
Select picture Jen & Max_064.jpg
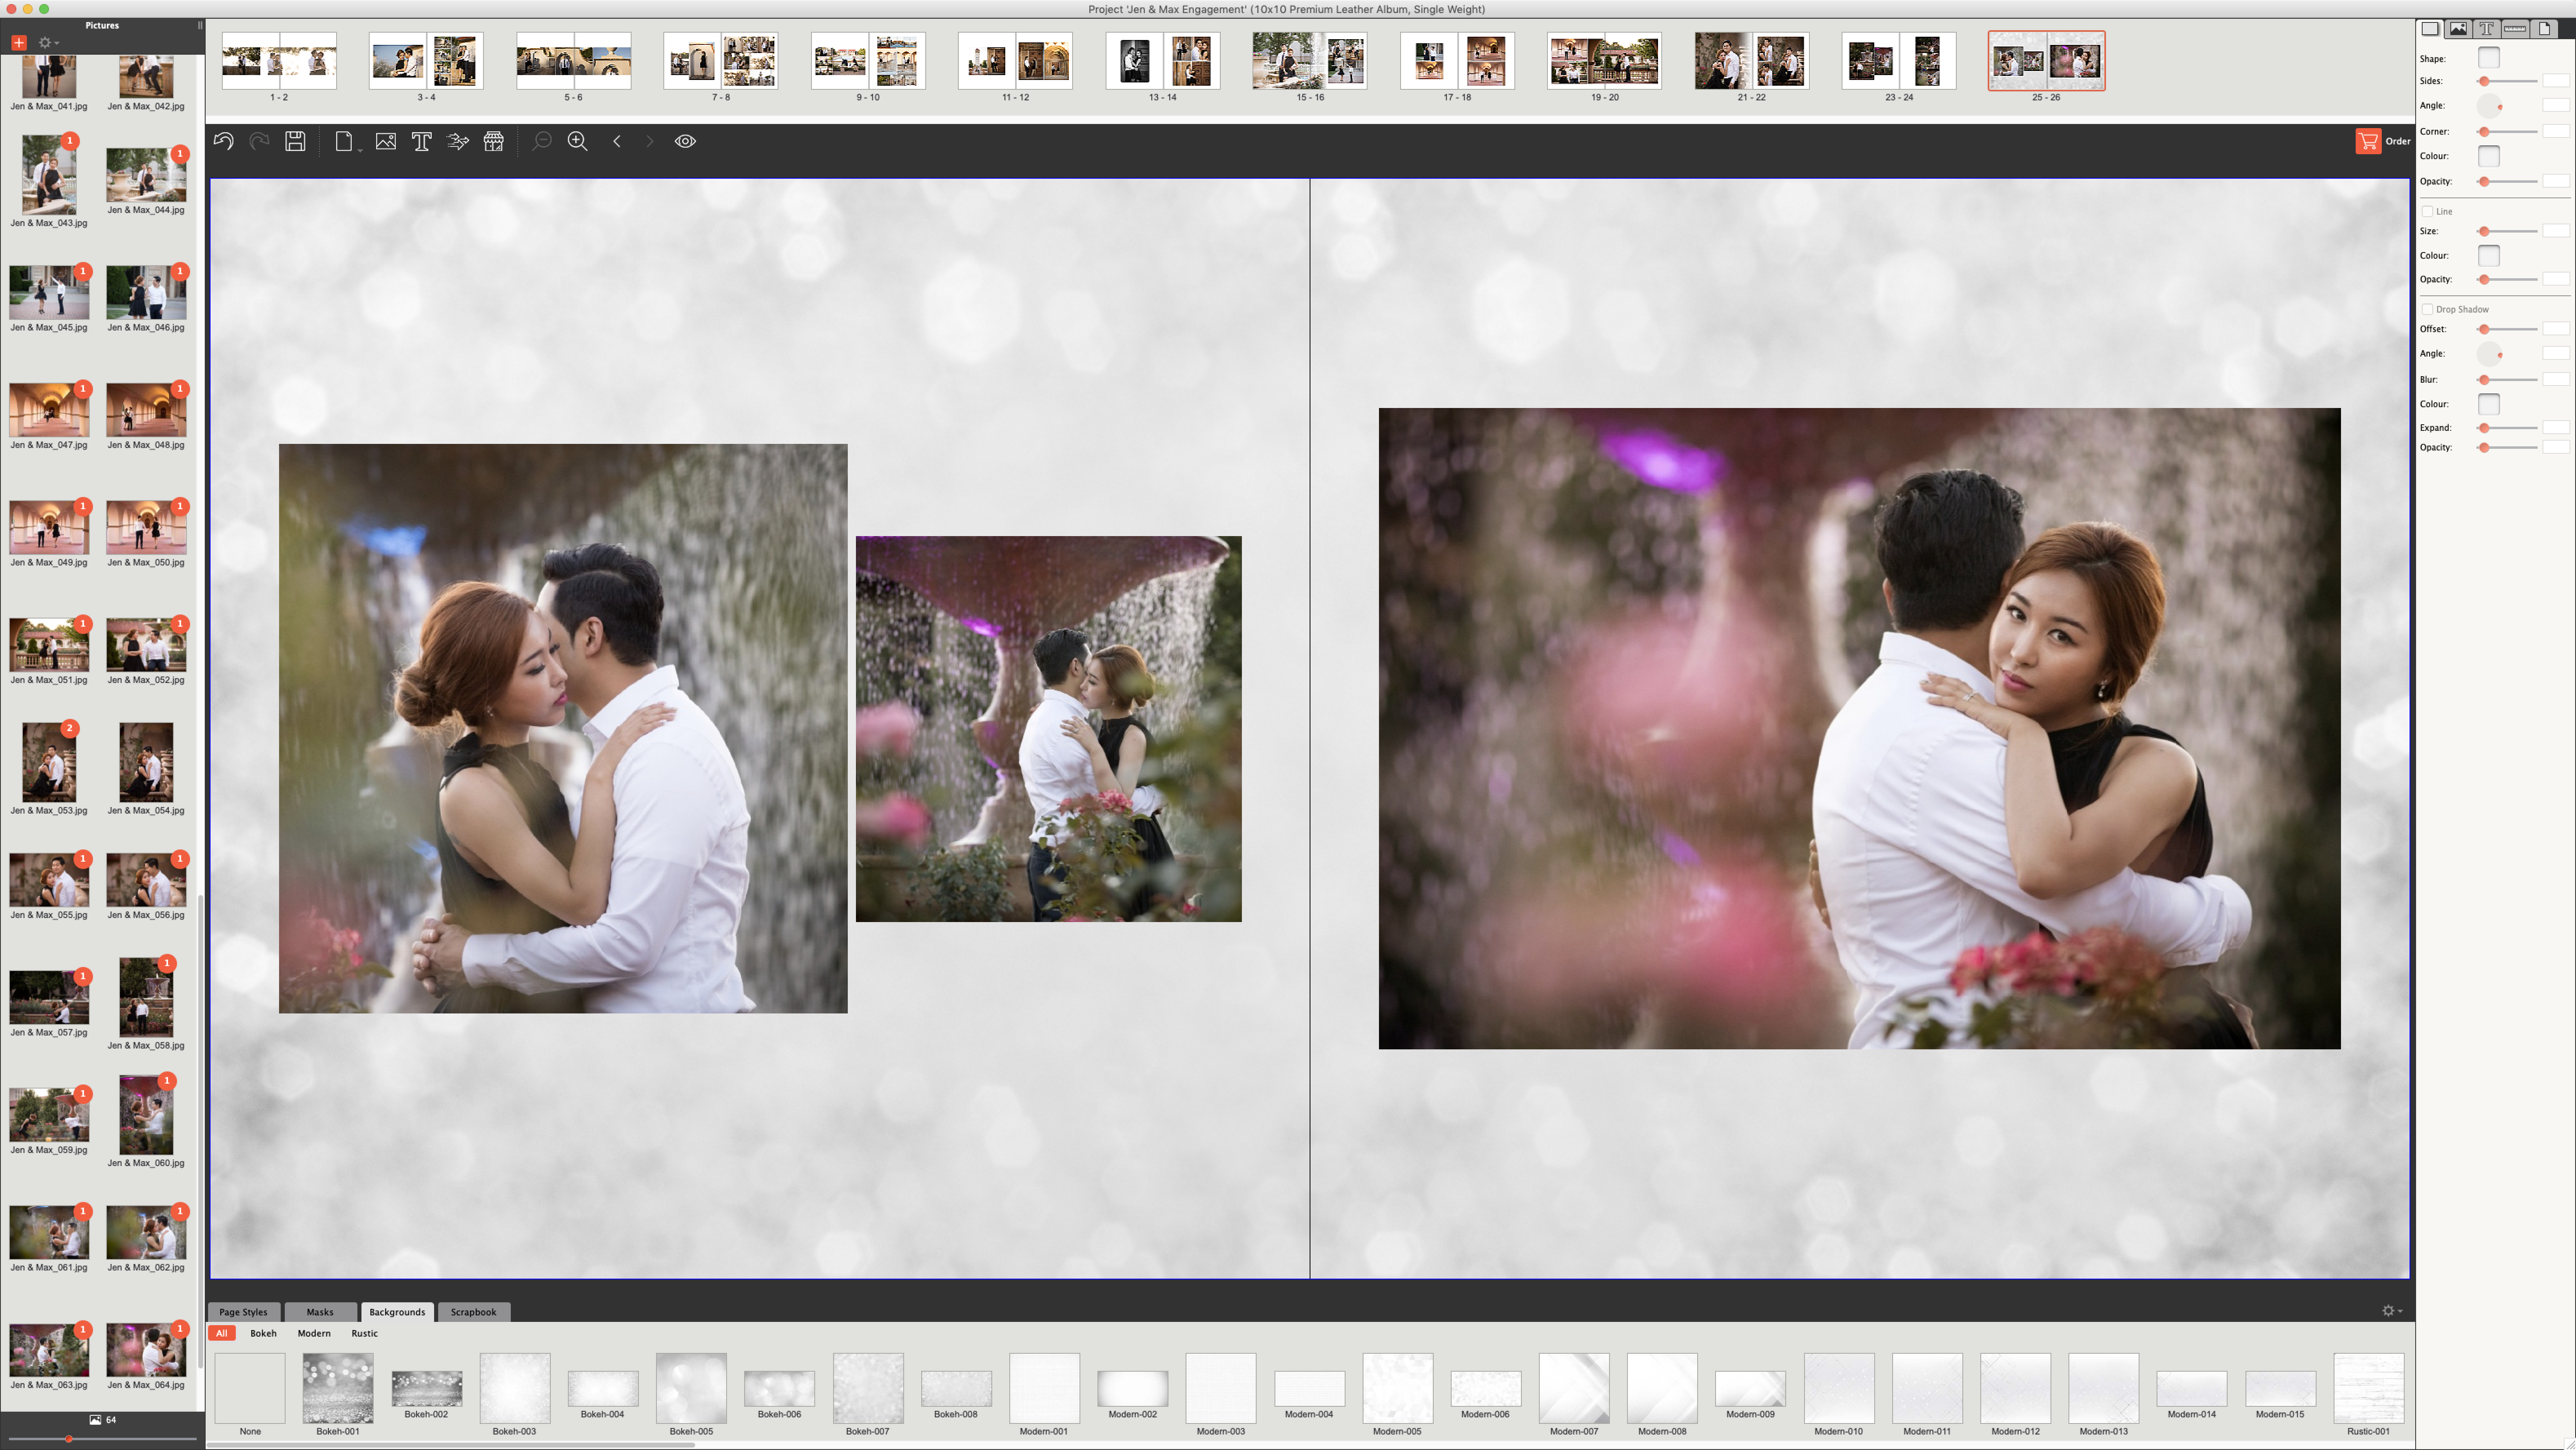[x=146, y=1350]
